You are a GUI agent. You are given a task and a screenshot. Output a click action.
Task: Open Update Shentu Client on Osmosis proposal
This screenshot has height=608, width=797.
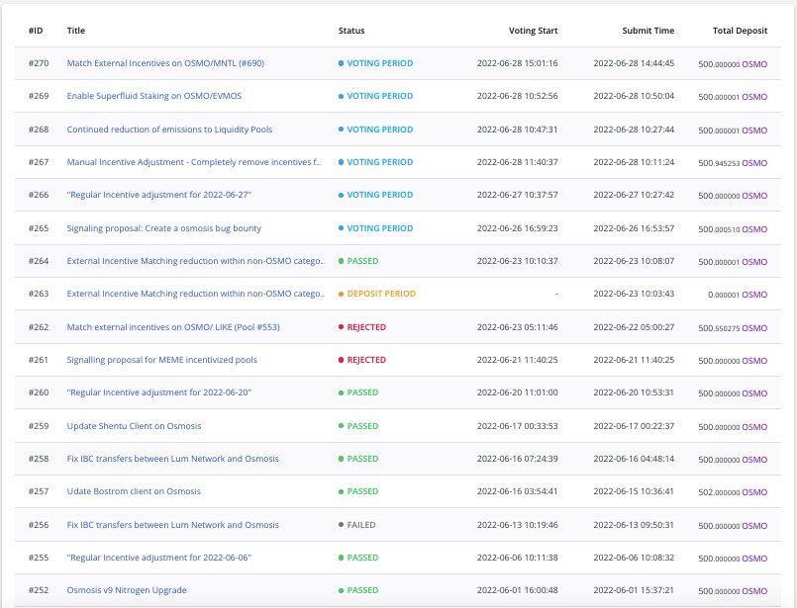tap(134, 426)
